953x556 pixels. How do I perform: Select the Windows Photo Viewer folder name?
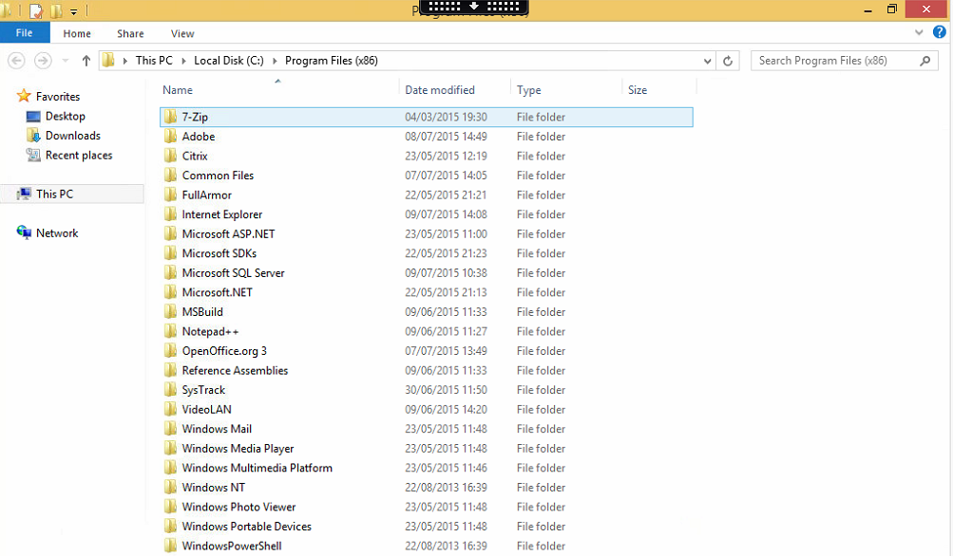tap(238, 507)
